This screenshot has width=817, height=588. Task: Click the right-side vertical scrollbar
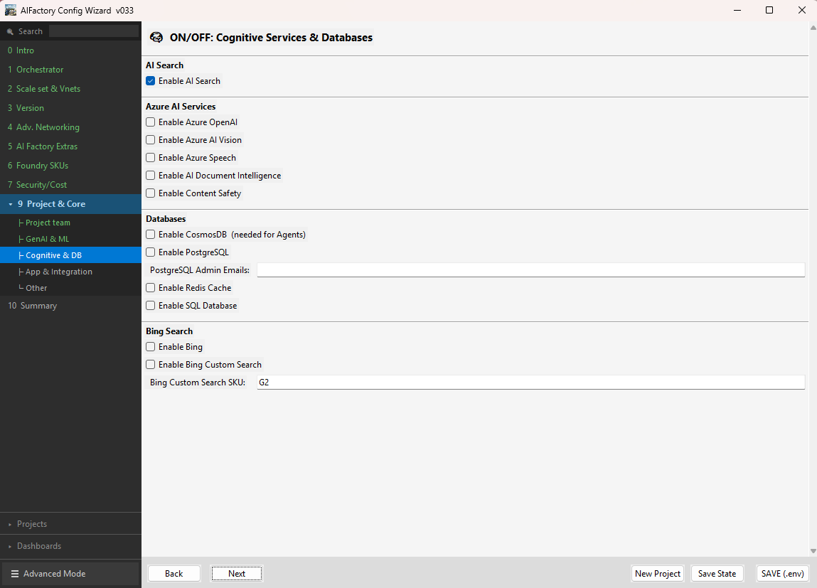click(812, 284)
